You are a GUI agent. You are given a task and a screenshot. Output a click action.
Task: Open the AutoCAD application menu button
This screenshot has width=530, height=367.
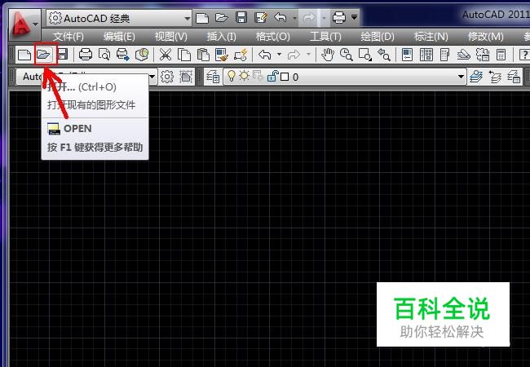tap(24, 25)
